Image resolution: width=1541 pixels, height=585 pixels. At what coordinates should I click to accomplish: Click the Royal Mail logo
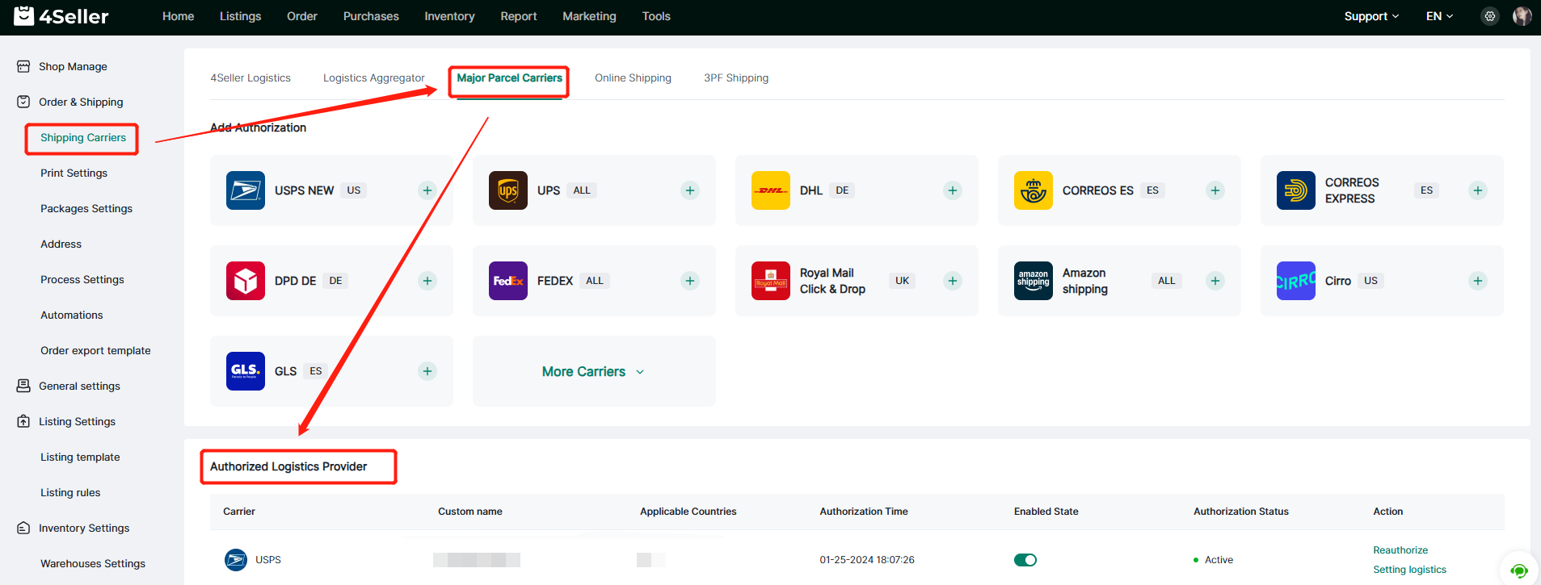[771, 281]
